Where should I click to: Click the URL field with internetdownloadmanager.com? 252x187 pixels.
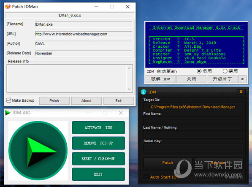click(x=84, y=34)
